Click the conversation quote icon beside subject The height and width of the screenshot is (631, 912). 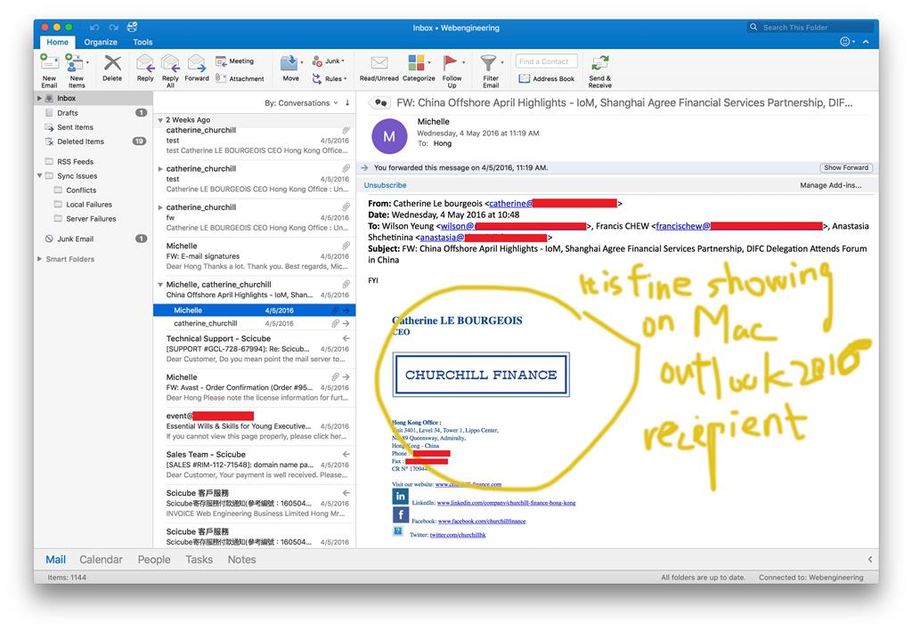tap(381, 103)
